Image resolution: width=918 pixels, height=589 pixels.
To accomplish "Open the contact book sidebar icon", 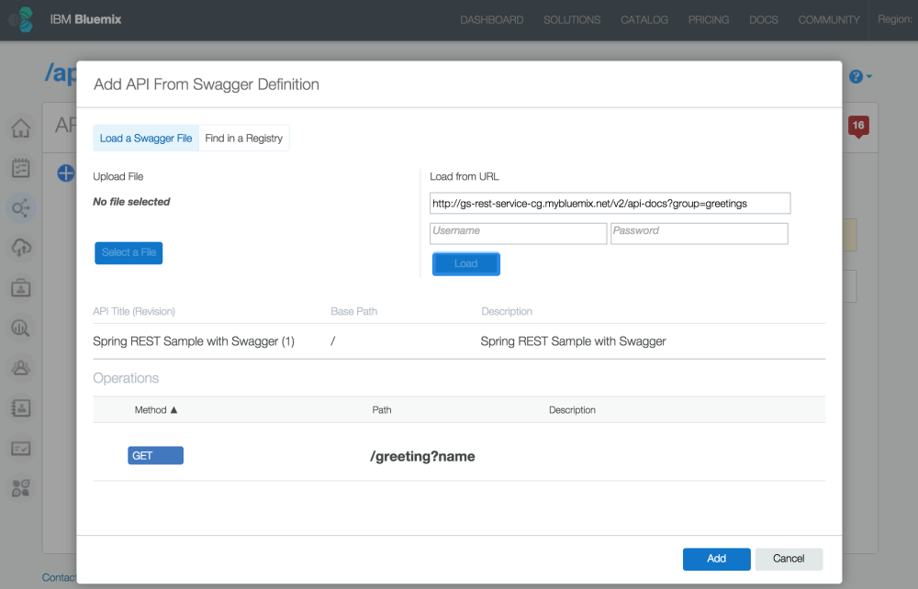I will tap(21, 407).
